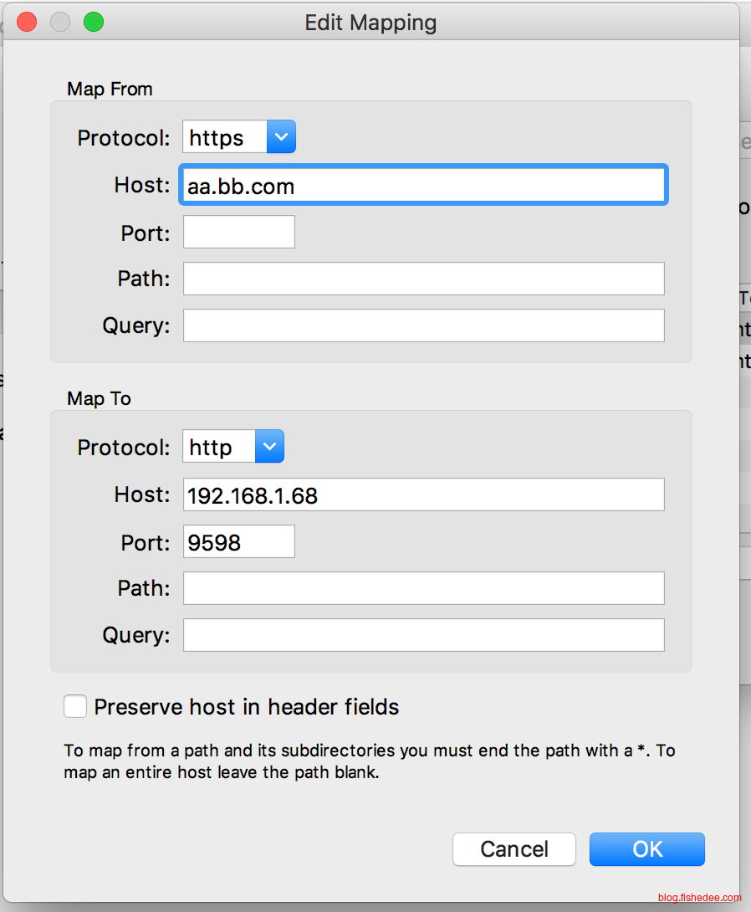Click the Map To Host field

pos(423,494)
